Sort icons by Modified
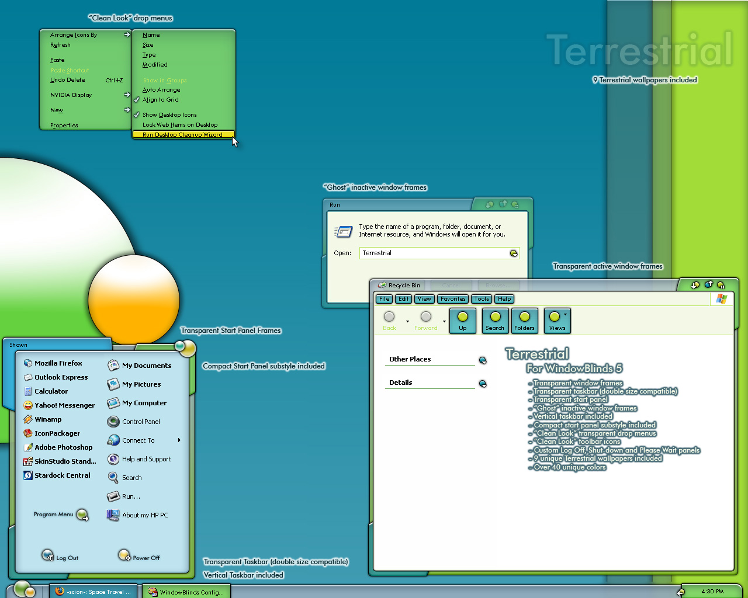The height and width of the screenshot is (598, 748). pyautogui.click(x=155, y=65)
